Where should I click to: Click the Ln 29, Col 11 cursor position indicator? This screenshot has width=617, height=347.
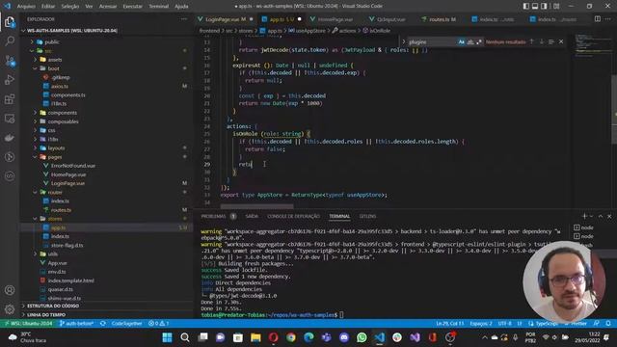pos(450,324)
